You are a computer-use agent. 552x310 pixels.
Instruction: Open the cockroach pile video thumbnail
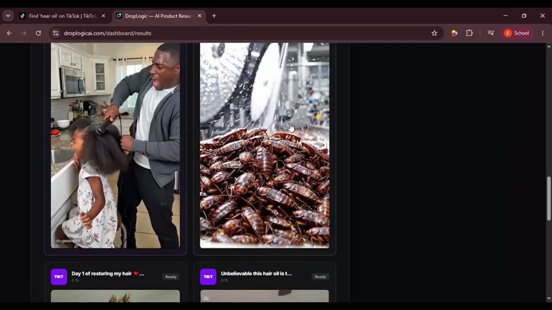point(264,146)
